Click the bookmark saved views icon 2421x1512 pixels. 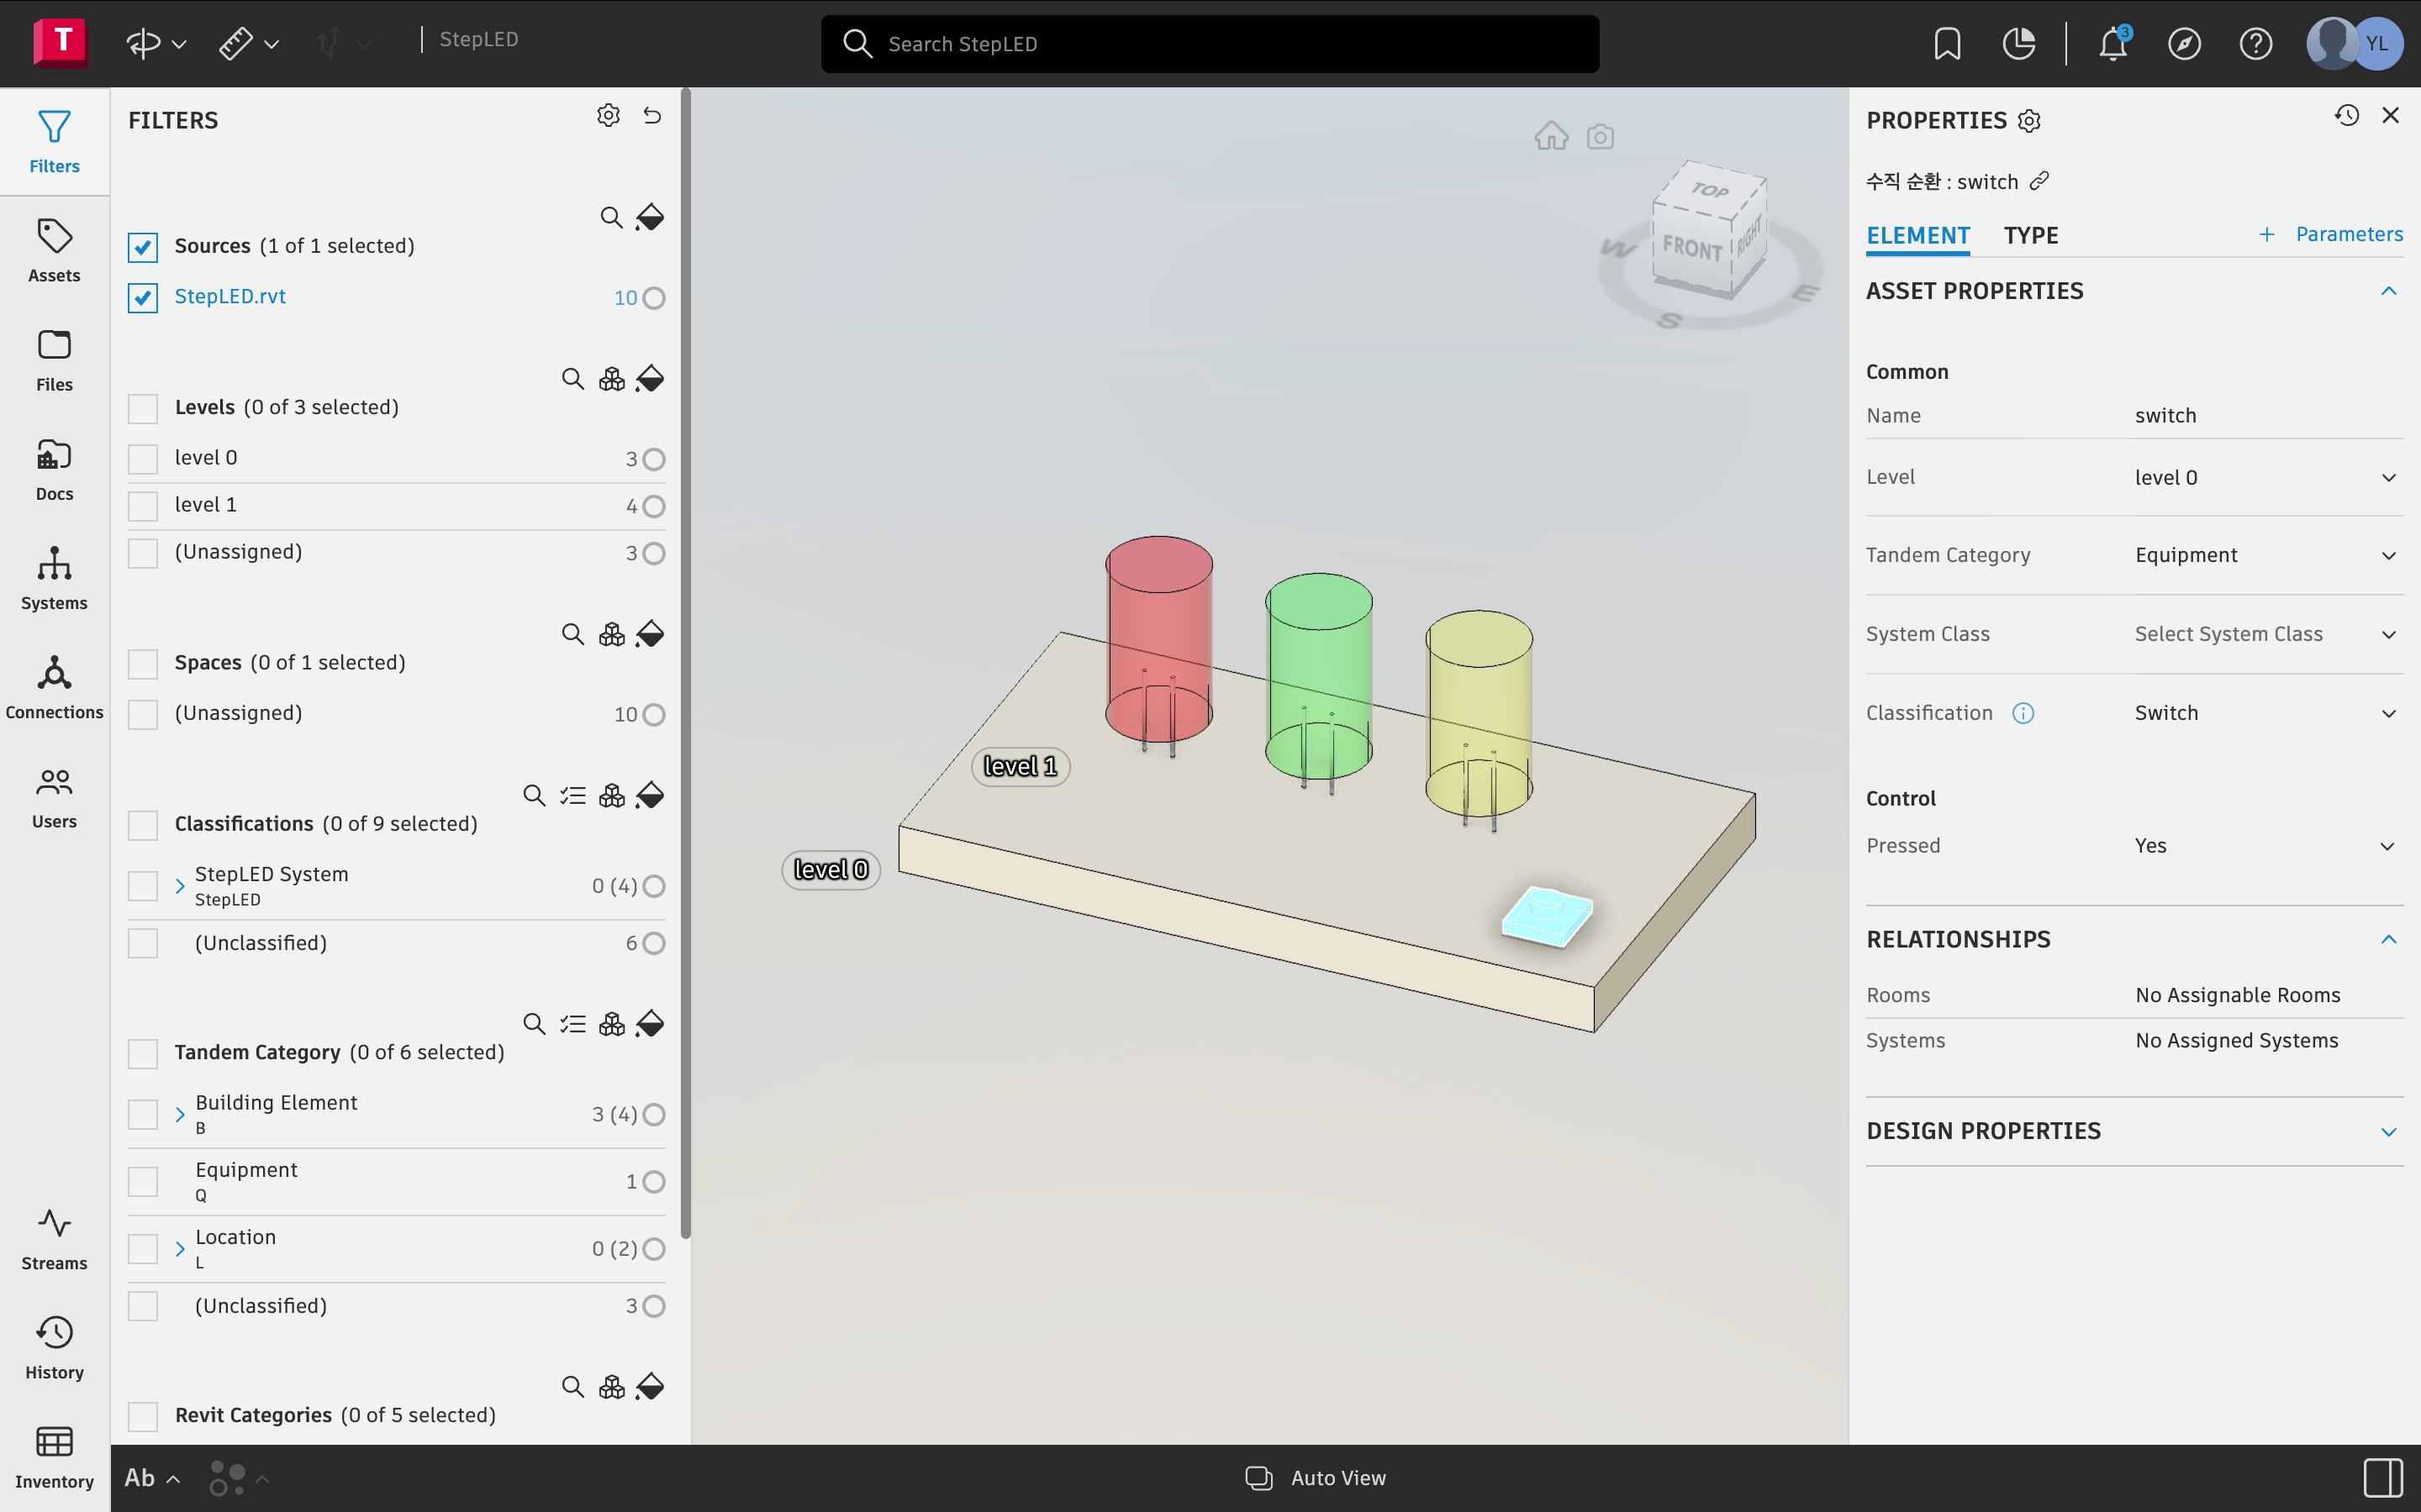tap(1947, 44)
